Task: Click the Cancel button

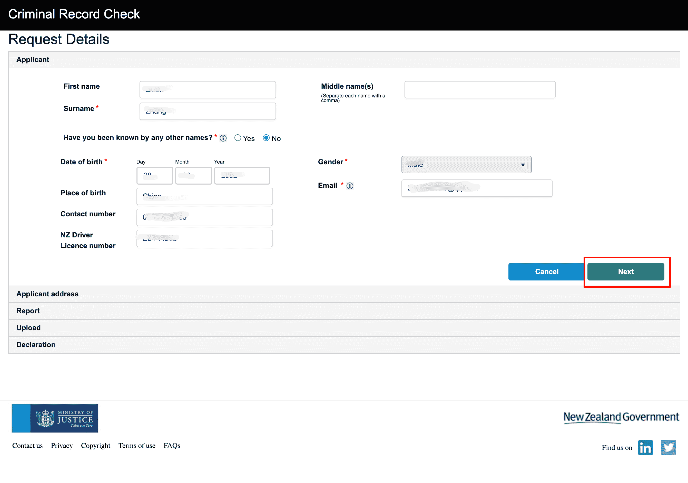Action: pyautogui.click(x=547, y=271)
